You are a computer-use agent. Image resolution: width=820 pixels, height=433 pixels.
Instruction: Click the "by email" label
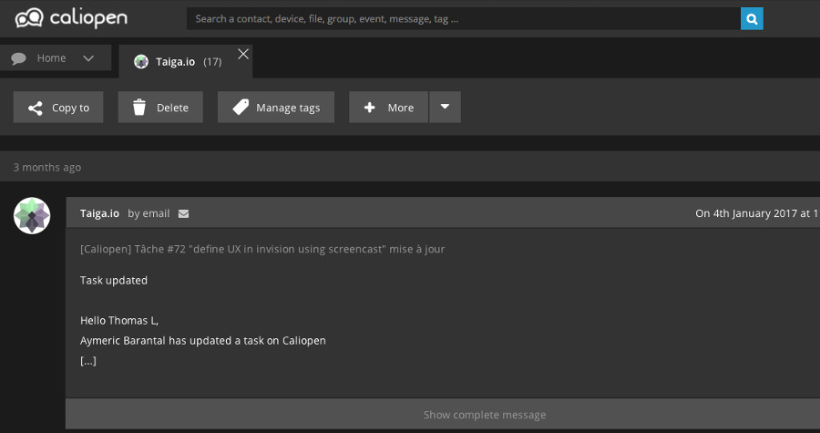[149, 213]
